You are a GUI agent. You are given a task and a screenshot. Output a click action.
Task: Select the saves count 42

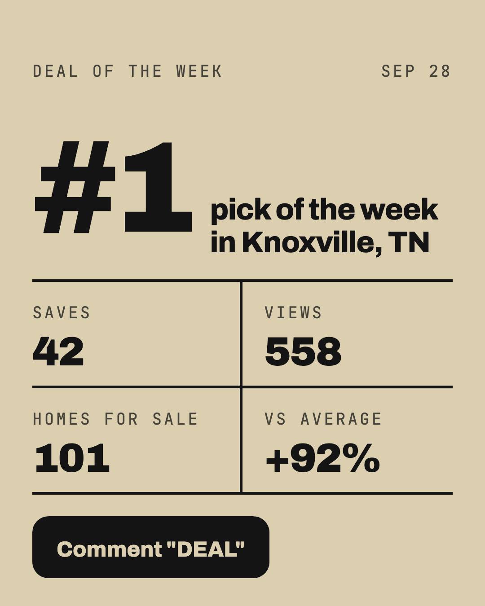coord(58,351)
